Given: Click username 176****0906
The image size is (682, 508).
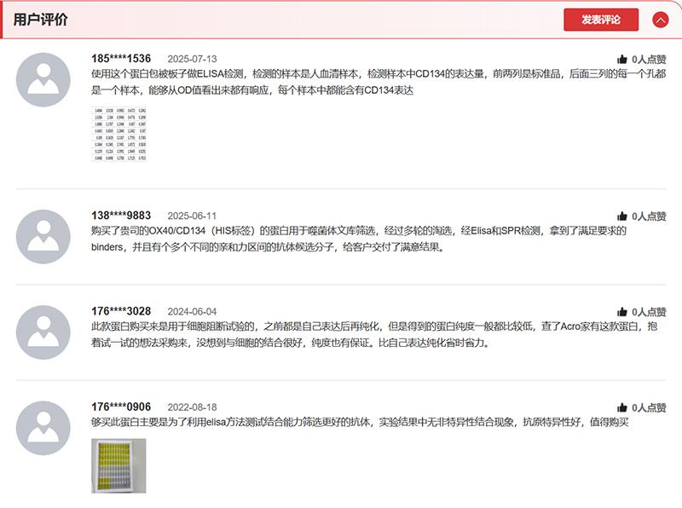Looking at the screenshot, I should click(121, 407).
